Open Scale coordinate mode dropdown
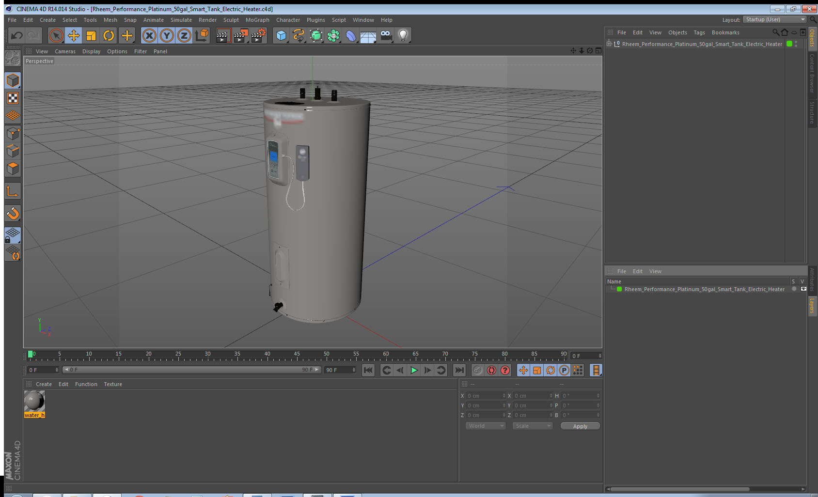This screenshot has height=497, width=818. tap(533, 426)
